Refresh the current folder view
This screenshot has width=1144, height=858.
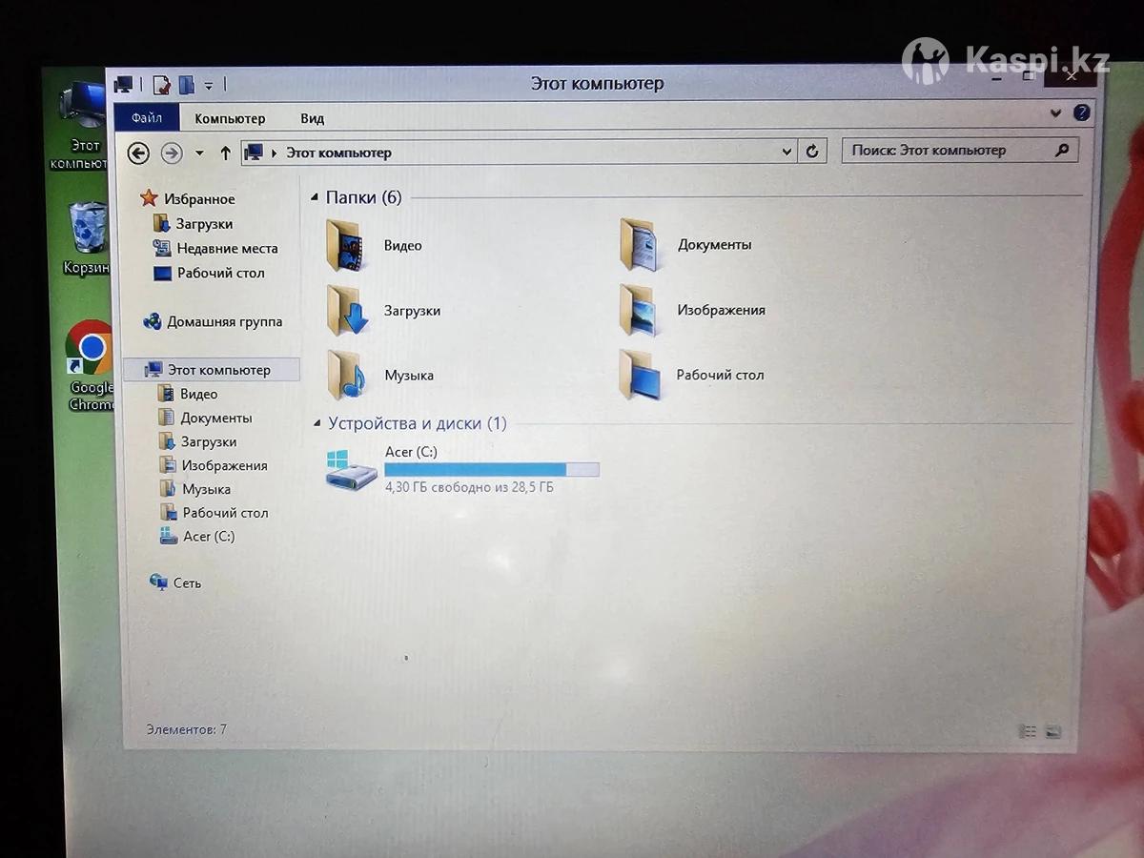tap(812, 151)
